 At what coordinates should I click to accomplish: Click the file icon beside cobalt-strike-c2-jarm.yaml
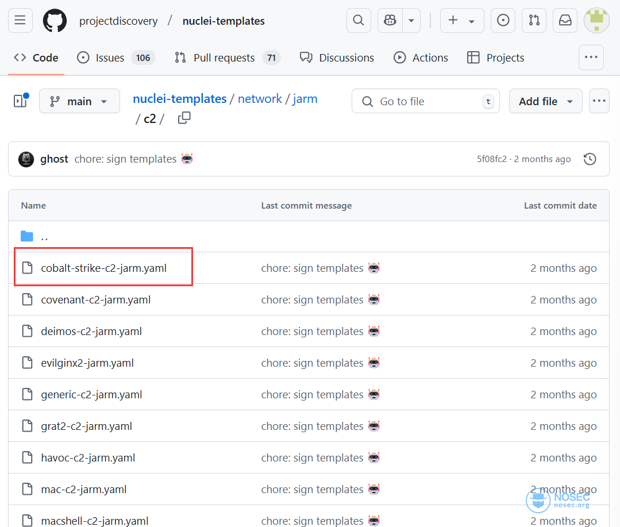pyautogui.click(x=27, y=268)
